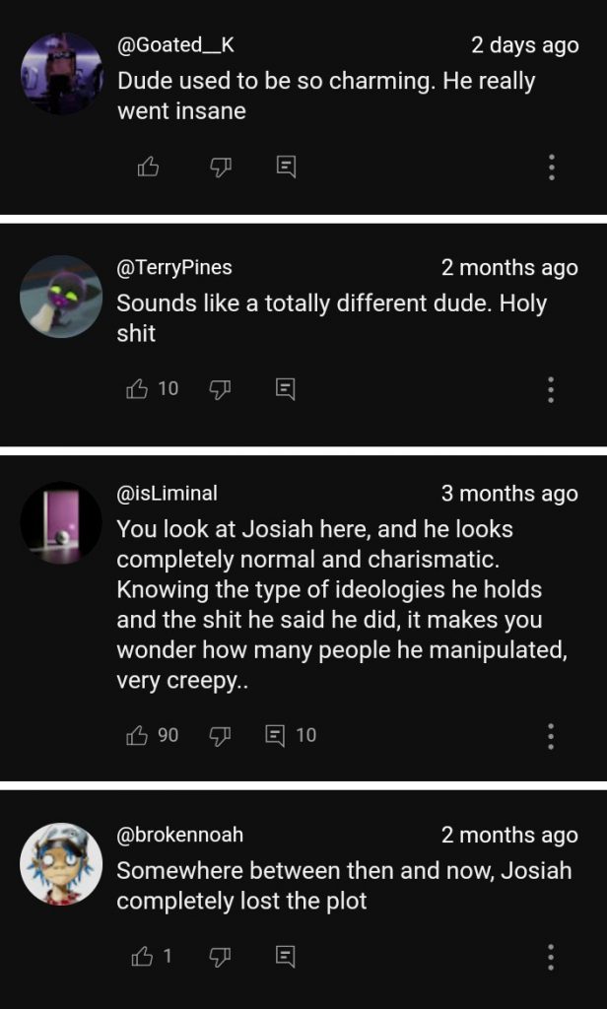Like the comment by @TerryPines
This screenshot has height=1009, width=607.
coord(138,389)
